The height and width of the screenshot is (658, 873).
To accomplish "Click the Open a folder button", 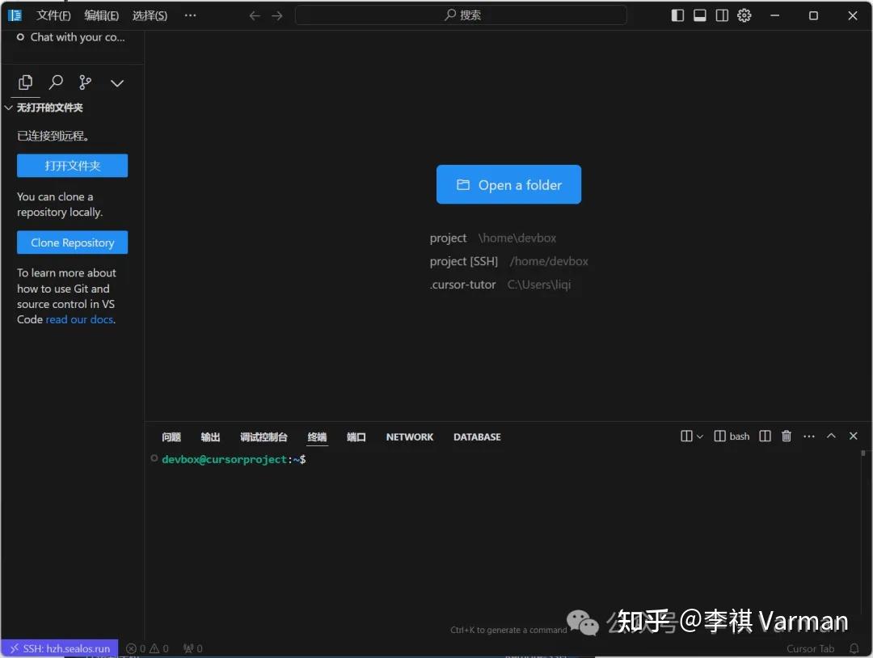I will pos(508,184).
